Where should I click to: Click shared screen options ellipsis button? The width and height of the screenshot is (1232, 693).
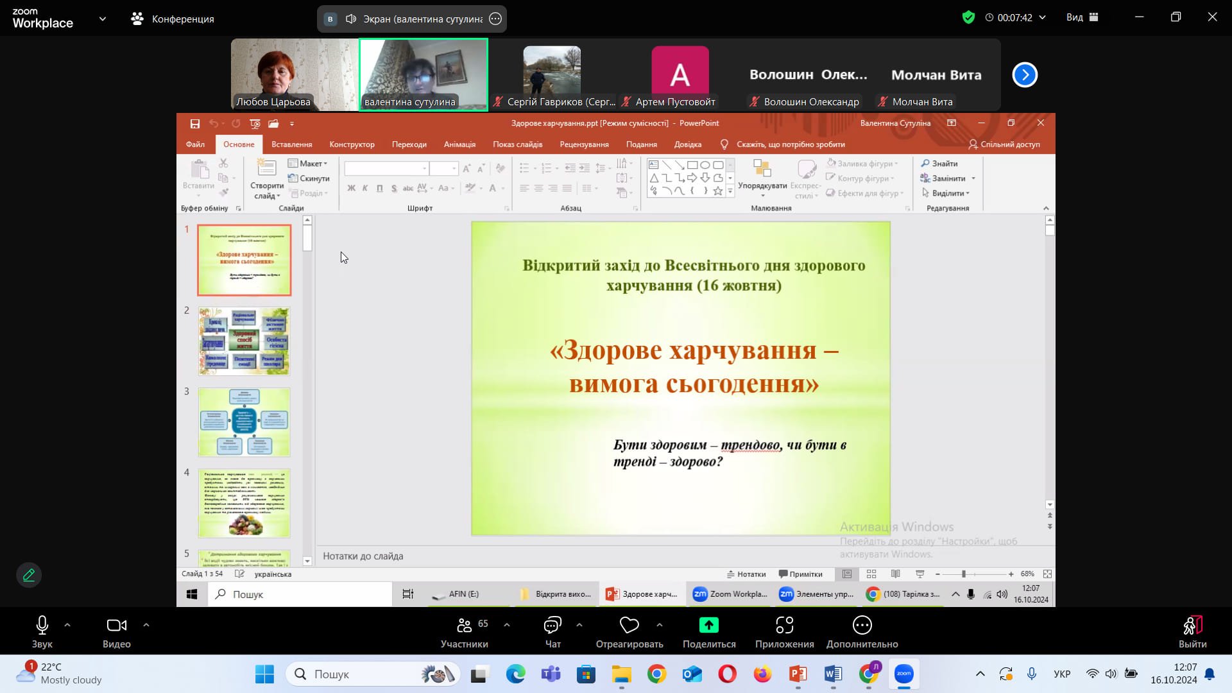coord(495,19)
